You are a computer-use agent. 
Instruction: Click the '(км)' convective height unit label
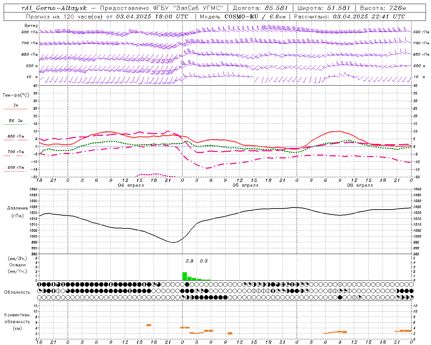coord(17,328)
